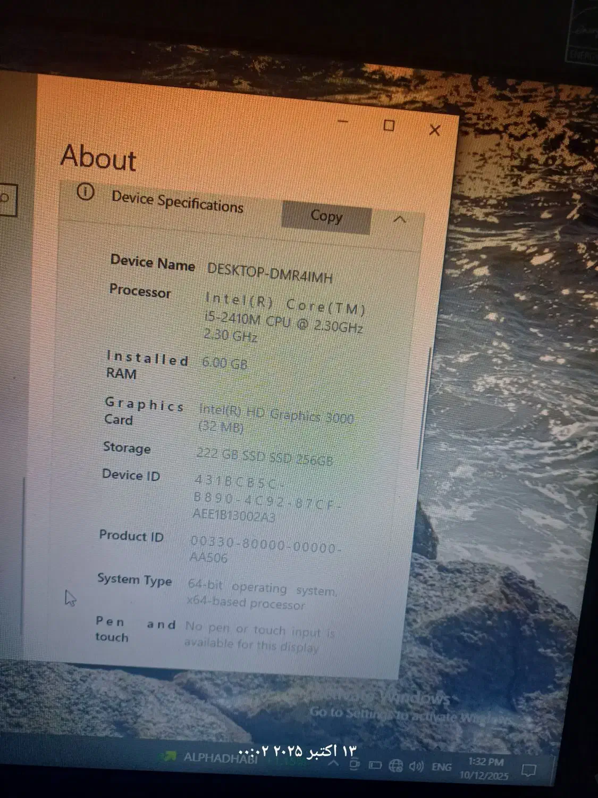This screenshot has width=598, height=798.
Task: Switch input language via ENG indicator
Action: (x=441, y=767)
